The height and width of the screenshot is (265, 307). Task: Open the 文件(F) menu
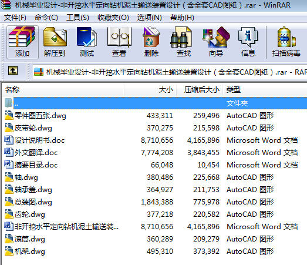point(15,18)
